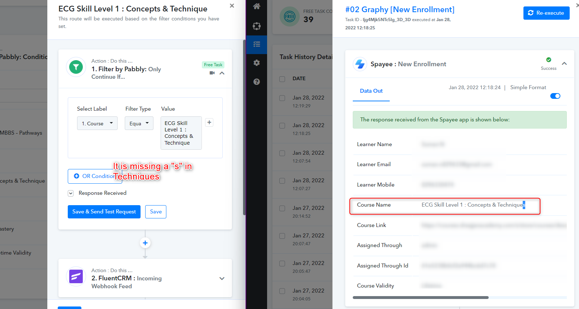Click the Spayee response received green banner
Screen dimensions: 579x309
tap(460, 120)
